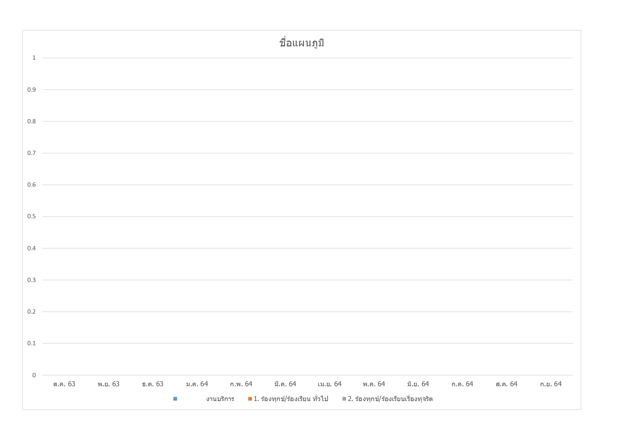Screen dimensions: 631x446
Task: Select the 0.2 vertical axis label
Action: pyautogui.click(x=32, y=311)
